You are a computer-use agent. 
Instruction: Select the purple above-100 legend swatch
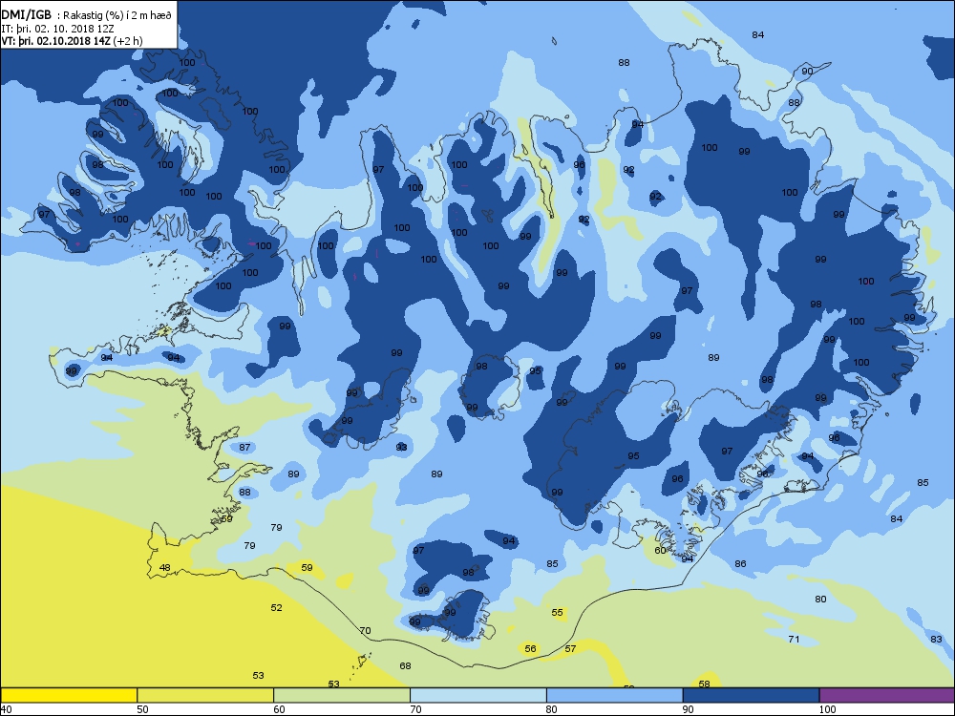click(887, 695)
